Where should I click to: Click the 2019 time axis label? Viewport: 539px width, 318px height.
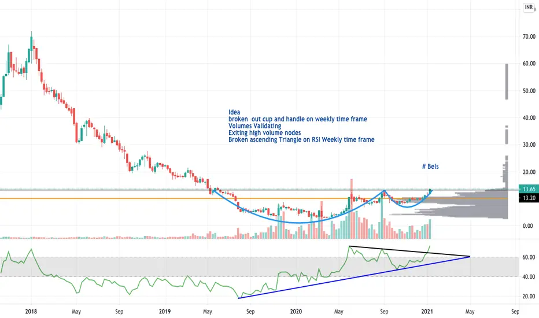(165, 312)
